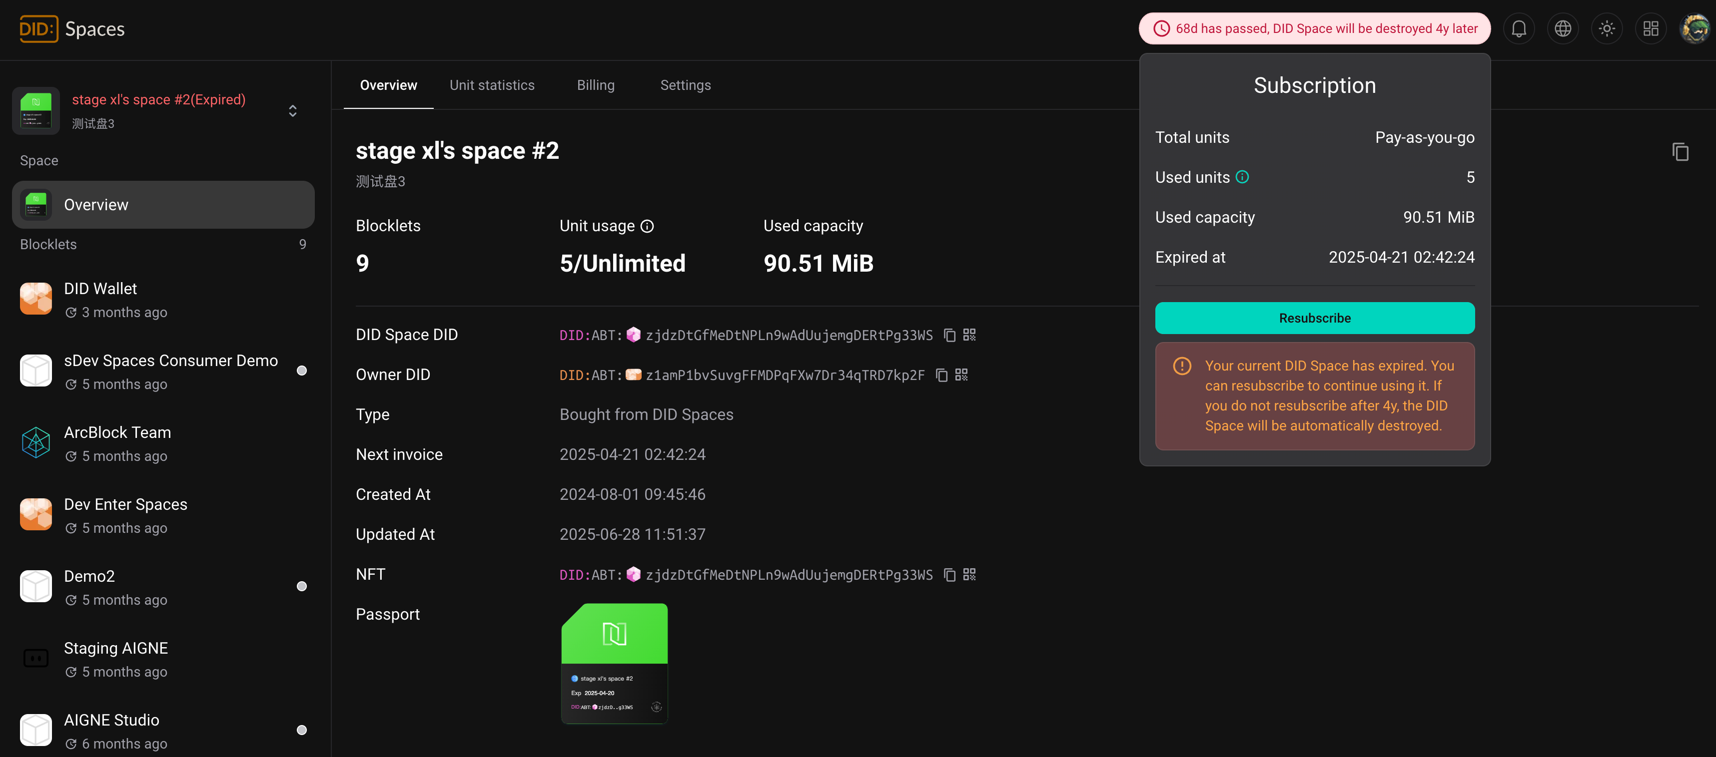The width and height of the screenshot is (1716, 757).
Task: Click the green Passport card thumbnail
Action: click(x=614, y=663)
